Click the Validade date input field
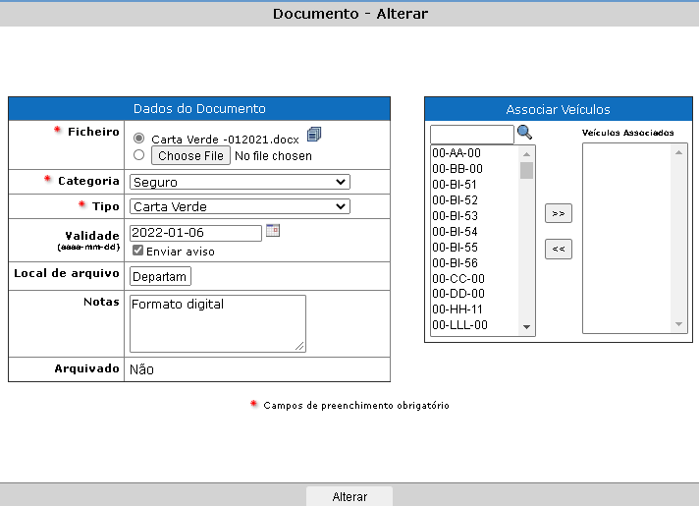Screen dimensions: 699x506 [195, 234]
